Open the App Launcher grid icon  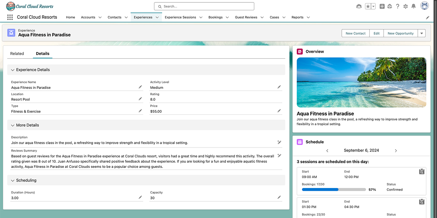click(x=10, y=17)
